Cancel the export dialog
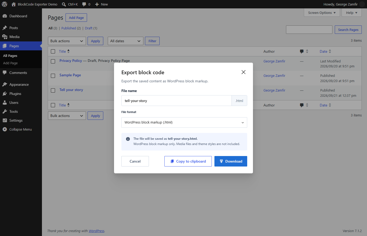Image resolution: width=367 pixels, height=236 pixels. coord(135,161)
